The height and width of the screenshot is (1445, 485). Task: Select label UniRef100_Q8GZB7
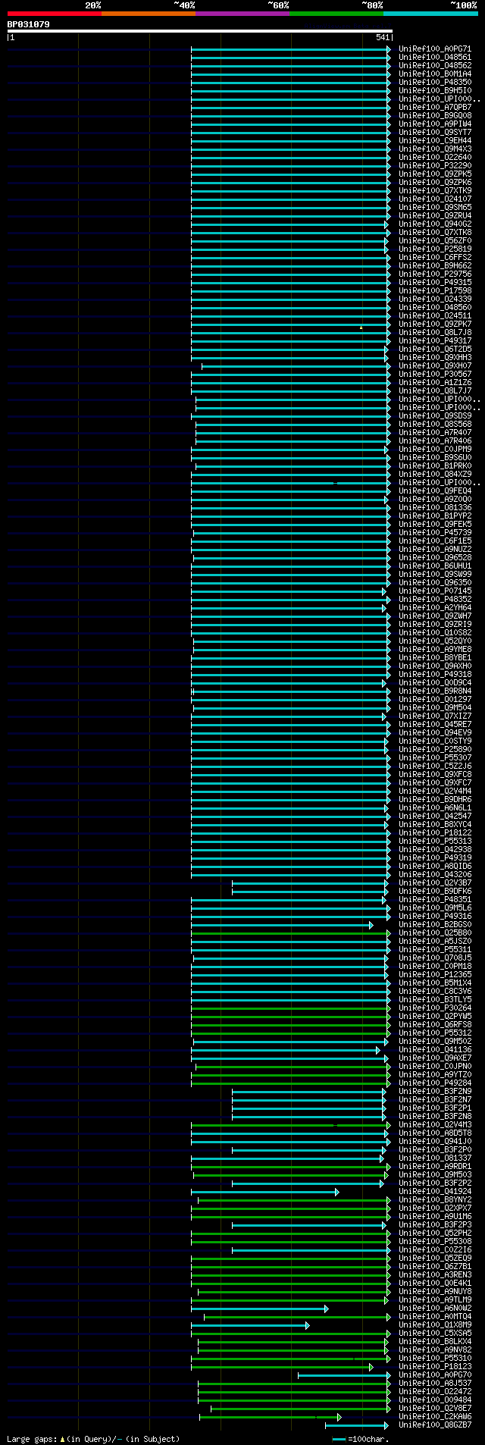pyautogui.click(x=435, y=1425)
